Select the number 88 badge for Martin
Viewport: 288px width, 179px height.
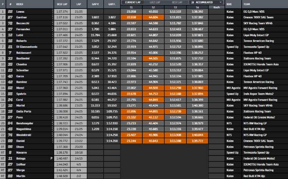tap(10, 176)
